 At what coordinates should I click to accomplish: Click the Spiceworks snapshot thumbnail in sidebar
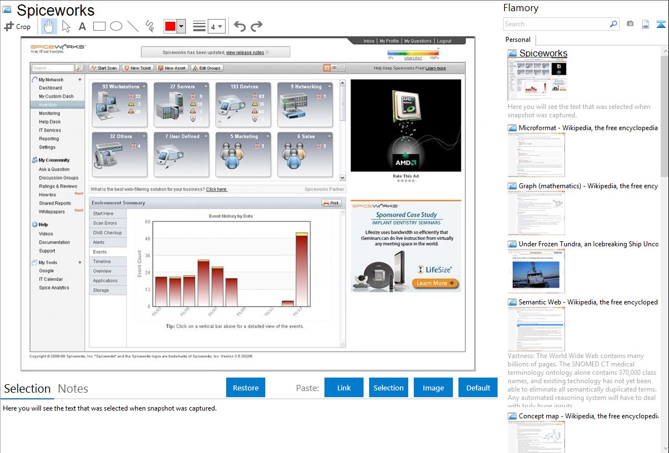tap(537, 80)
